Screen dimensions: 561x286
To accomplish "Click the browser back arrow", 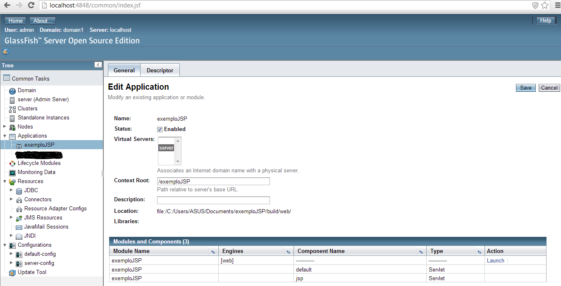I will tap(7, 5).
